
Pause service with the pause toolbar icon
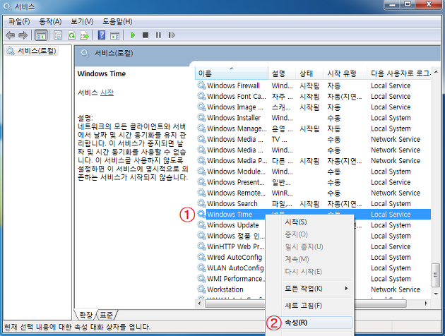coord(158,35)
